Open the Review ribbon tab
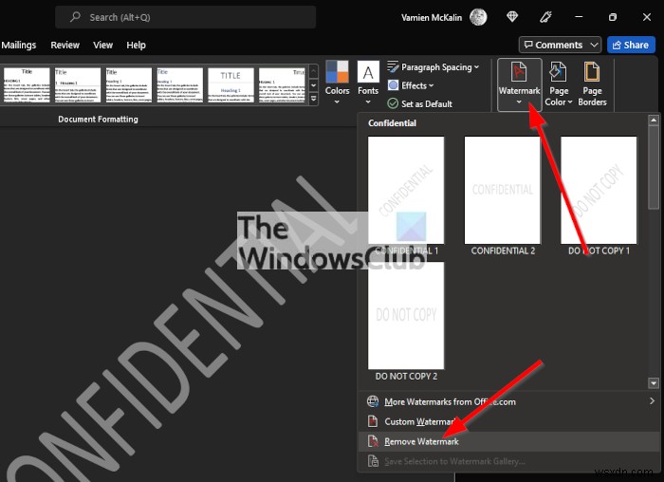664x482 pixels. pyautogui.click(x=65, y=45)
